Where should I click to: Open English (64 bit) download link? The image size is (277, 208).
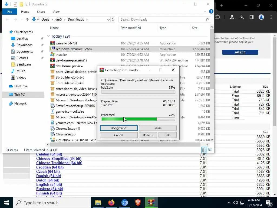coord(49,185)
